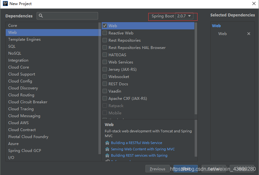This screenshot has width=259, height=175.
Task: Enable the HATEOAS checkbox
Action: [105, 55]
